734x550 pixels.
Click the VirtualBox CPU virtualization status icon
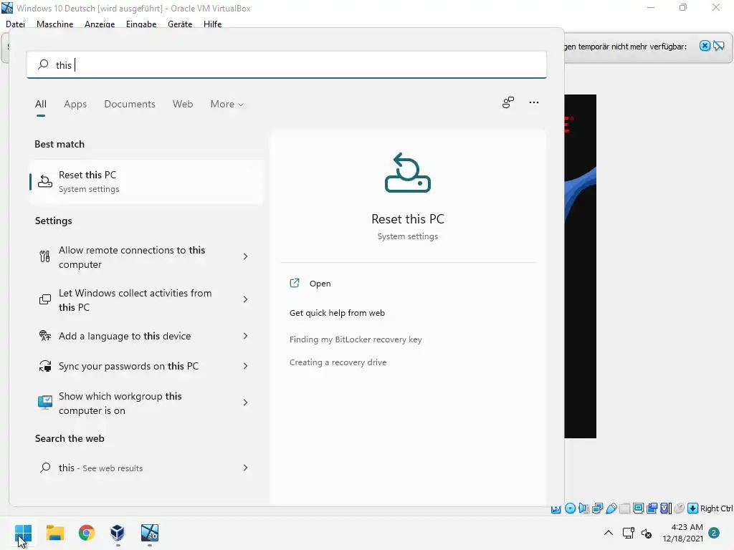pos(665,508)
